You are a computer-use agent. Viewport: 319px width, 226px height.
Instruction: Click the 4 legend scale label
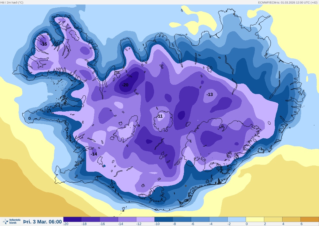(283, 224)
